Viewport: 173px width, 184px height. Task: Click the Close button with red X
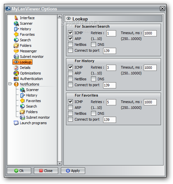tap(46, 171)
